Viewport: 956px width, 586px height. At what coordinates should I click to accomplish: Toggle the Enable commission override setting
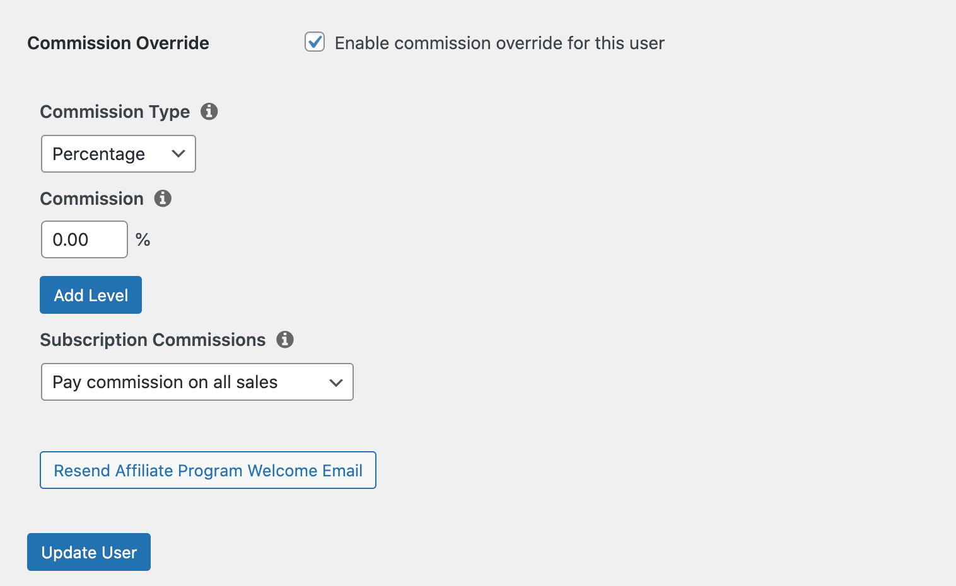click(x=315, y=42)
